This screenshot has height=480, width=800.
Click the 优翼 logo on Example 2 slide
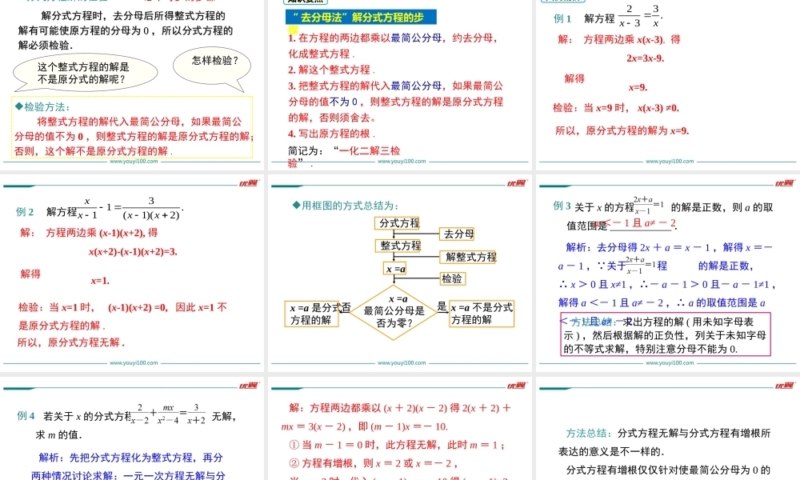point(246,183)
